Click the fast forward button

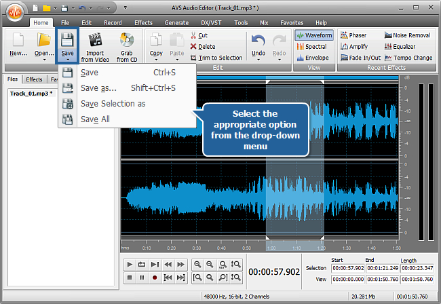(180, 265)
